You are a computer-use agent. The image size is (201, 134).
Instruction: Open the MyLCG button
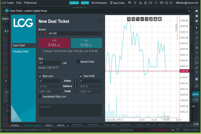pos(85,3)
